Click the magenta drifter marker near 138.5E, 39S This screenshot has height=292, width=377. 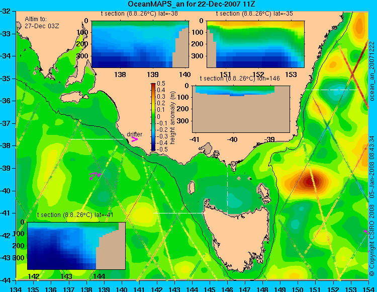pos(95,176)
